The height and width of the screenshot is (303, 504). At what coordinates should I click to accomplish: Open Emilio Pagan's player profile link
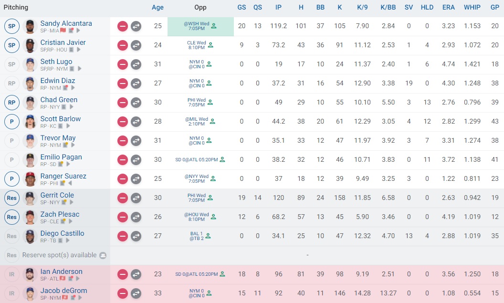click(61, 157)
